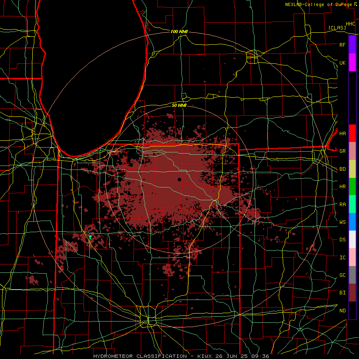This screenshot has height=359, width=359.
Task: Click the HHC product code text
Action: (350, 24)
